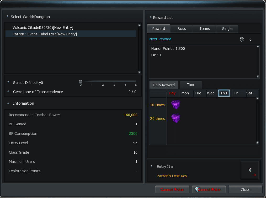Click the Patren's Lost Key item slot
Image resolution: width=266 pixels, height=198 pixels.
[250, 170]
